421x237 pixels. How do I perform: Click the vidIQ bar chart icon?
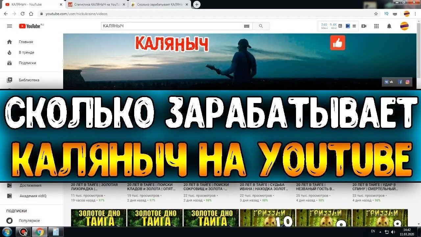[340, 26]
